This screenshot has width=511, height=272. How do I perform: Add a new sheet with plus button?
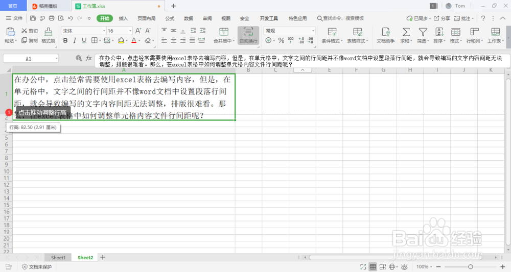(x=103, y=257)
